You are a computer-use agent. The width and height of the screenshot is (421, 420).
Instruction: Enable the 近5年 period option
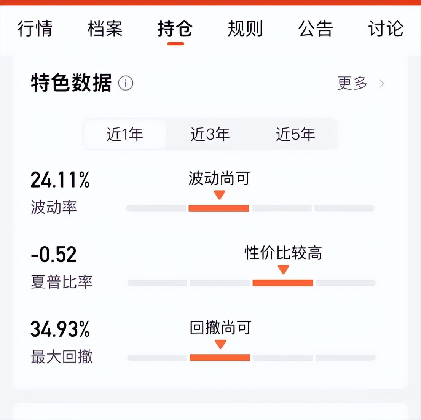pos(295,134)
